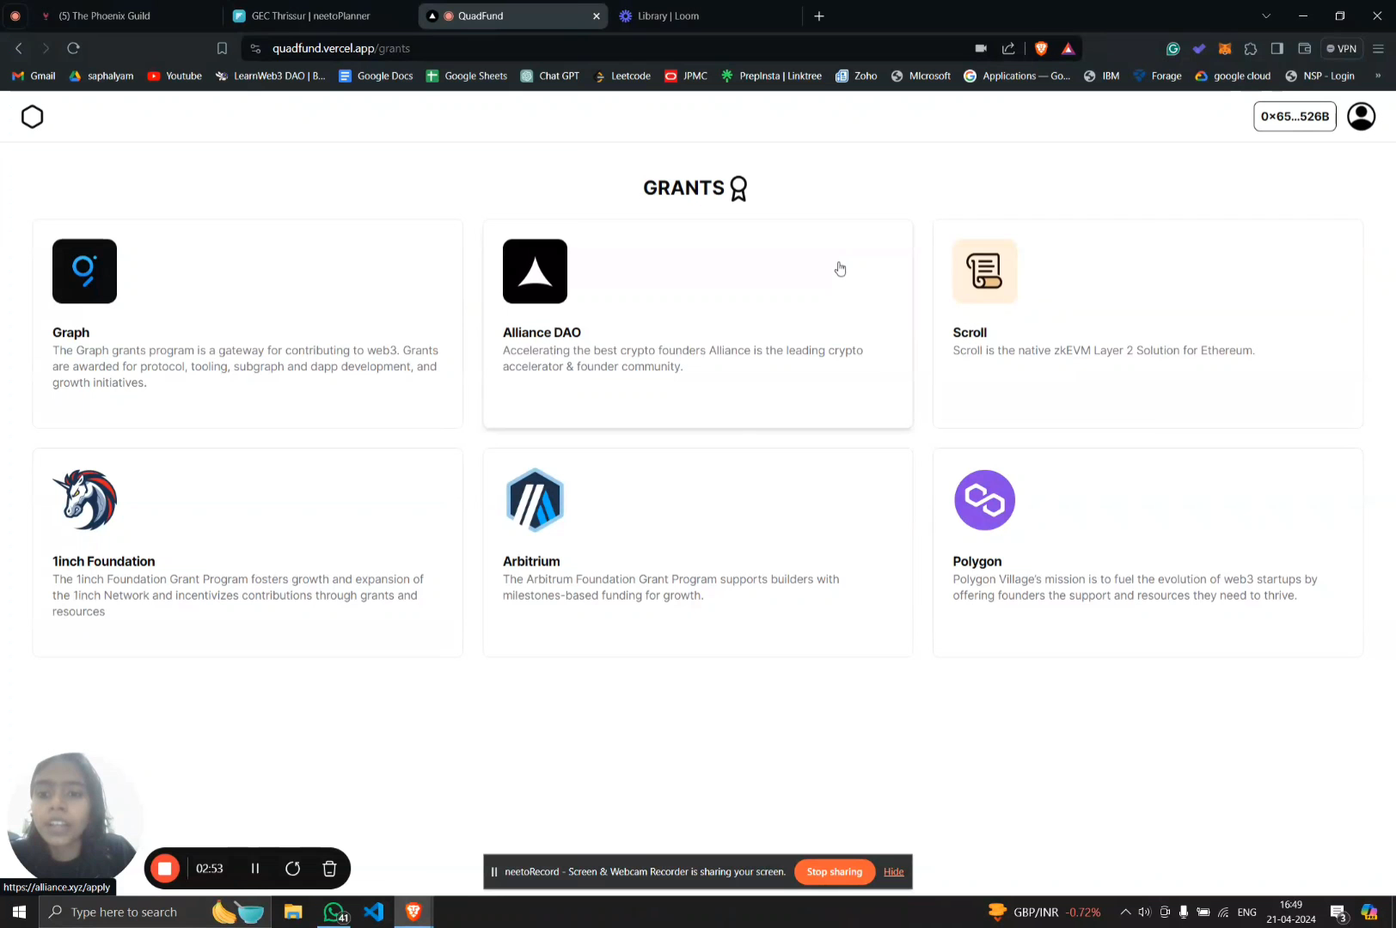The height and width of the screenshot is (928, 1396).
Task: Hide the neetoRecord sharing bar
Action: [x=893, y=871]
